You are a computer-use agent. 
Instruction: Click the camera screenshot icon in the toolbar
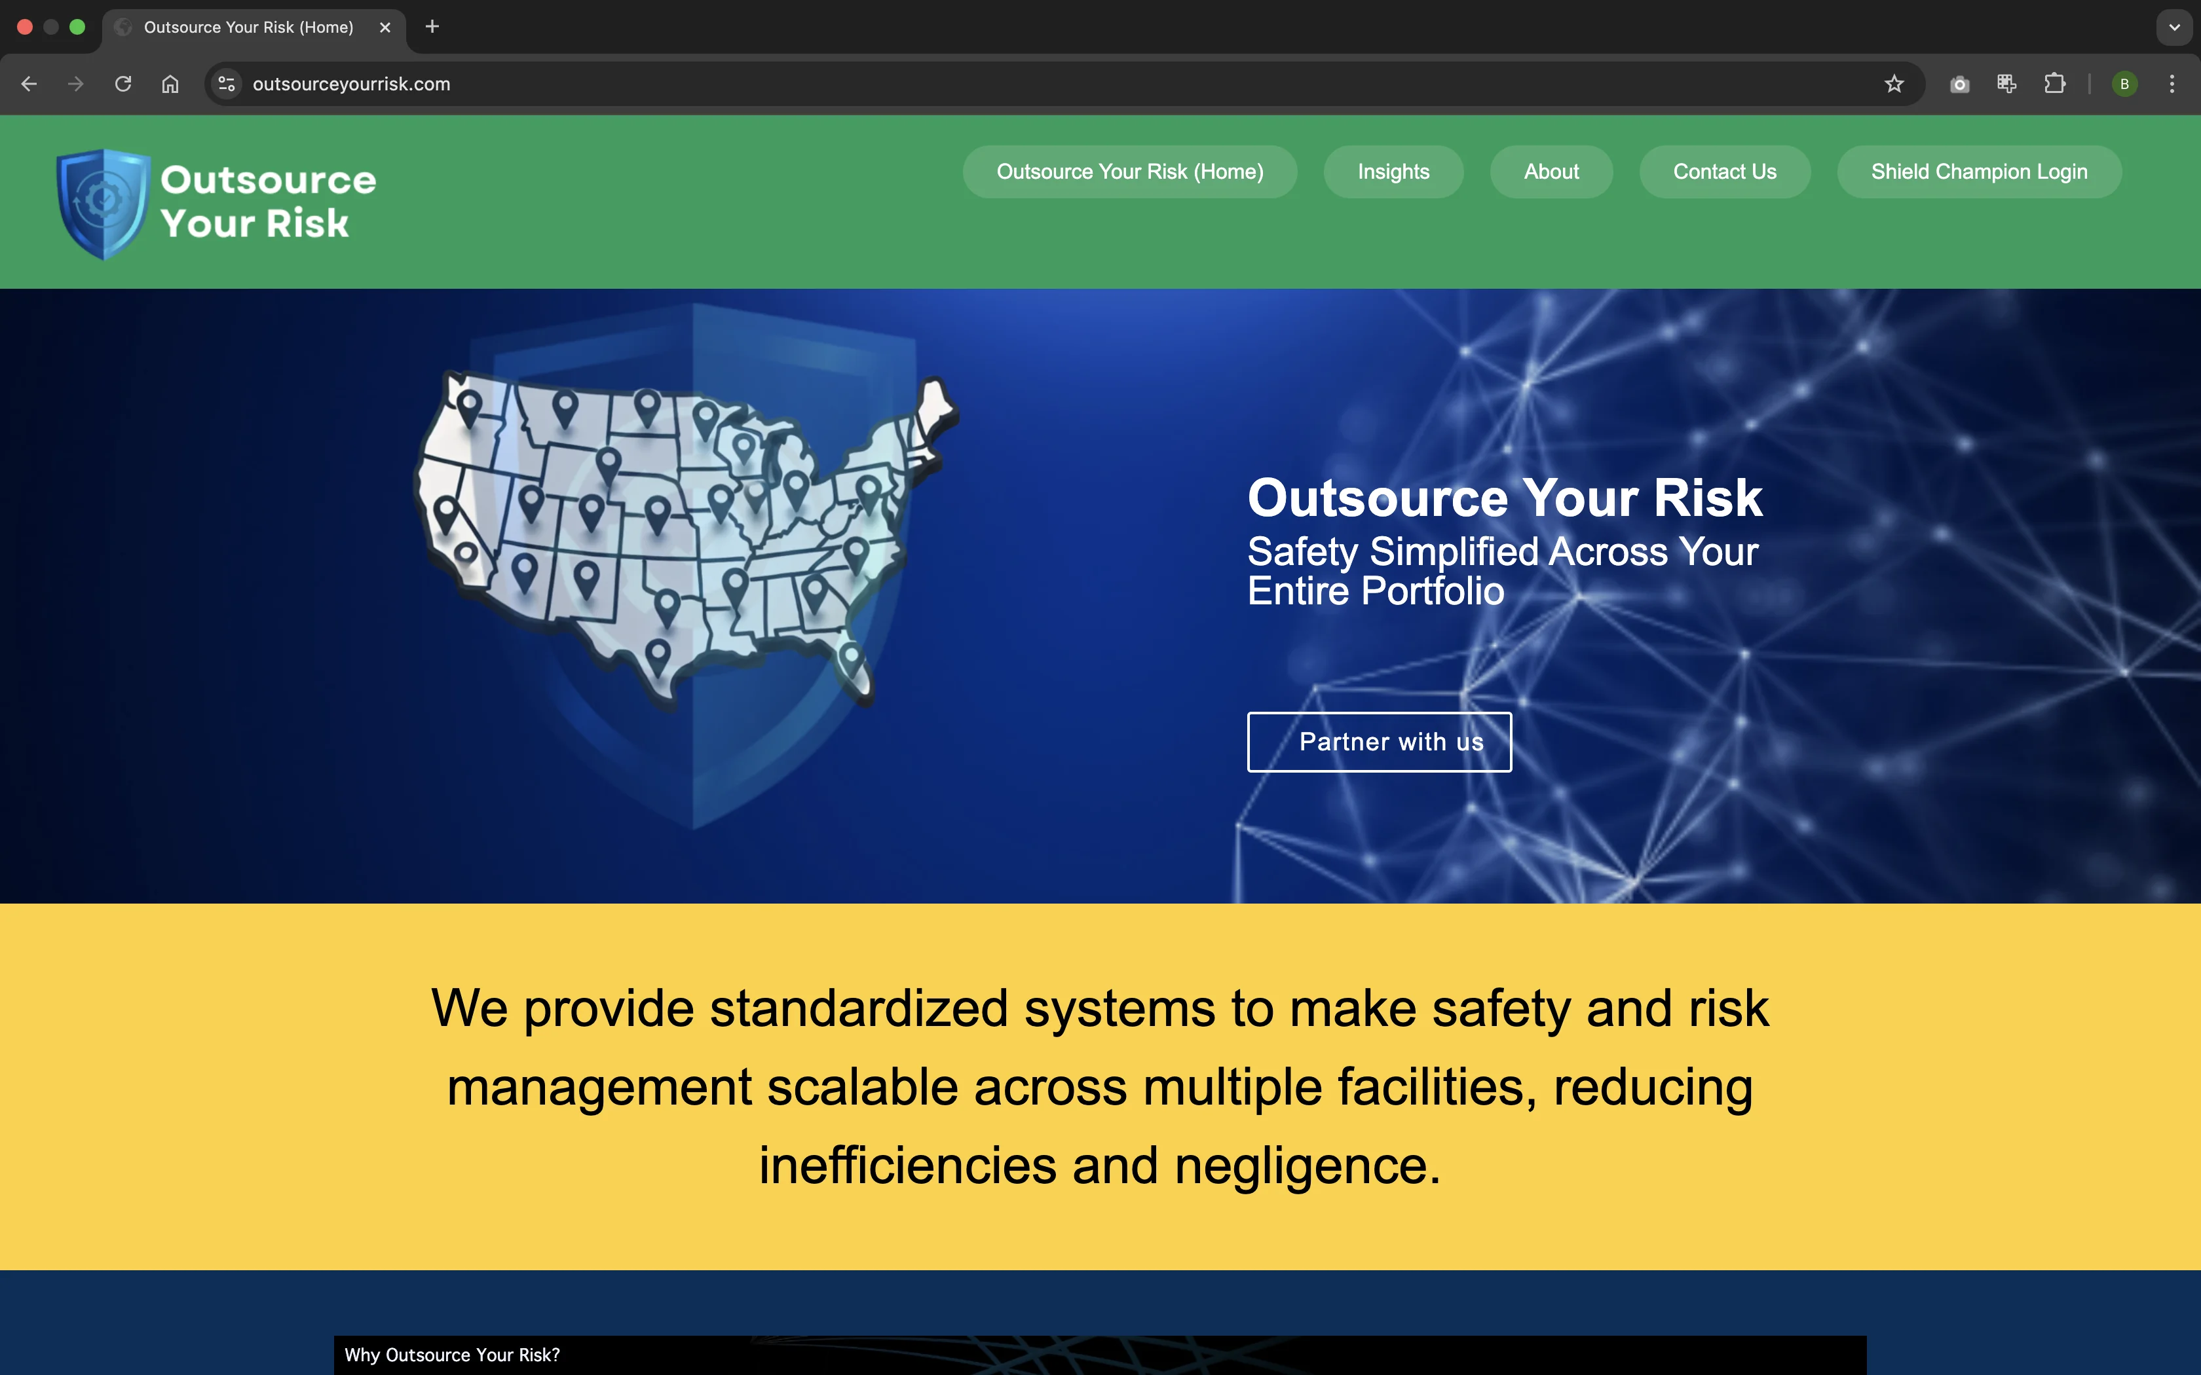pos(1959,84)
